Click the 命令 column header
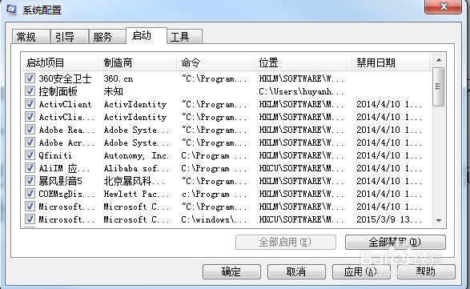 [215, 62]
